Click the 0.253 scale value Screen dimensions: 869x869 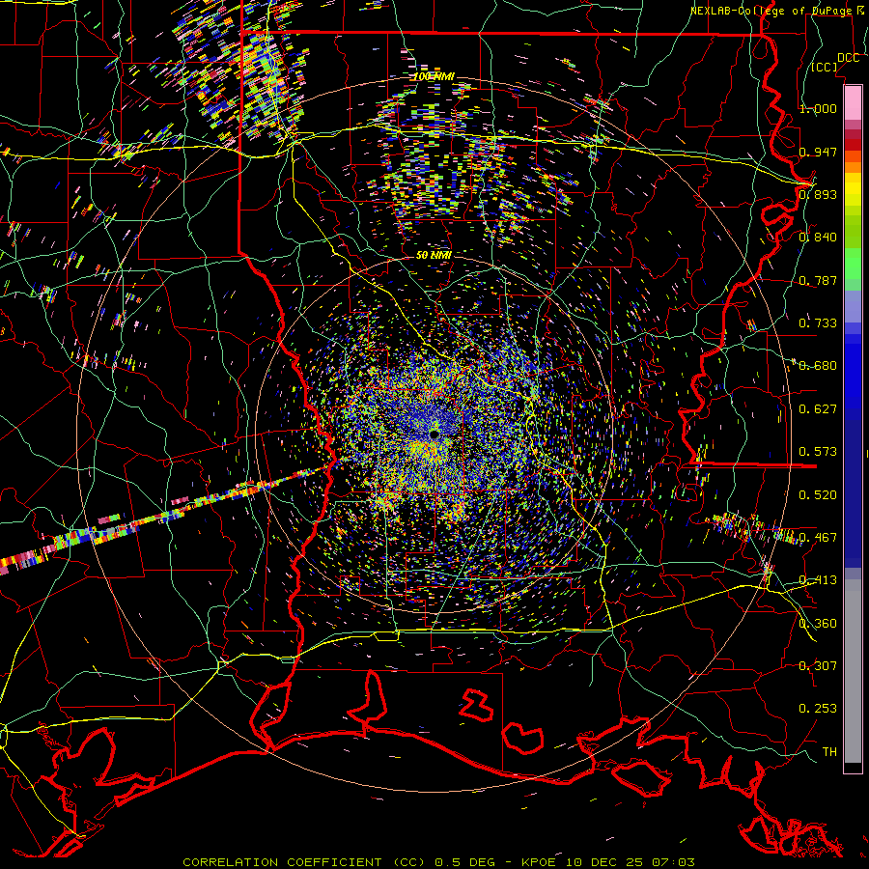click(x=818, y=709)
